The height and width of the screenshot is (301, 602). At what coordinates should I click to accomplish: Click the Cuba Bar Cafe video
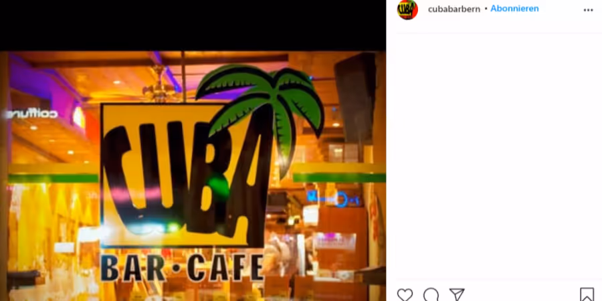pos(193,176)
